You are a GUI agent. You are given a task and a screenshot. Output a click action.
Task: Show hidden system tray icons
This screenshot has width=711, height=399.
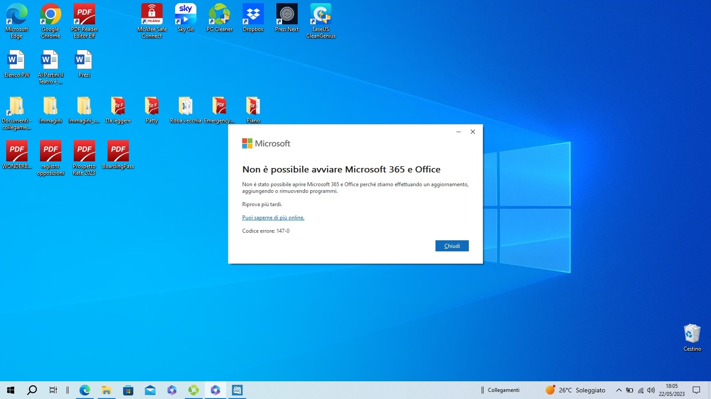tap(619, 390)
